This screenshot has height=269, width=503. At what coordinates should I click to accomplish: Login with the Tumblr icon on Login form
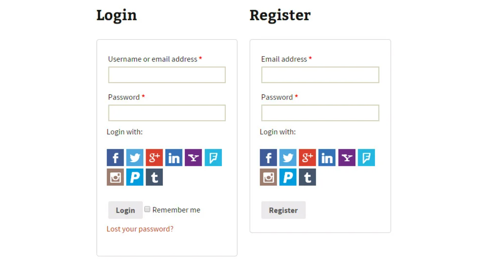tap(154, 177)
